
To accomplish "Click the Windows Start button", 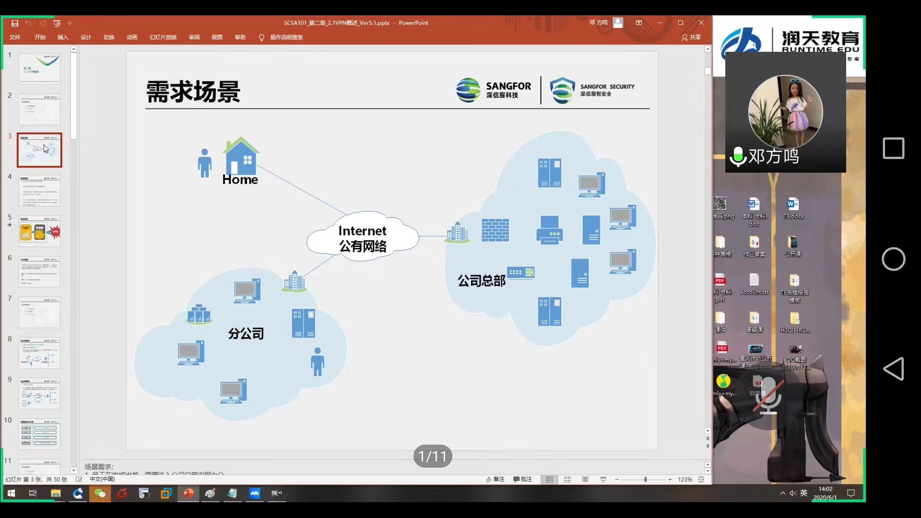I will [11, 493].
